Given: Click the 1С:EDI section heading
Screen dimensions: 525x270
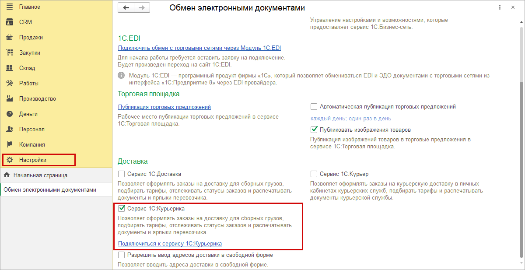Looking at the screenshot, I should (129, 38).
